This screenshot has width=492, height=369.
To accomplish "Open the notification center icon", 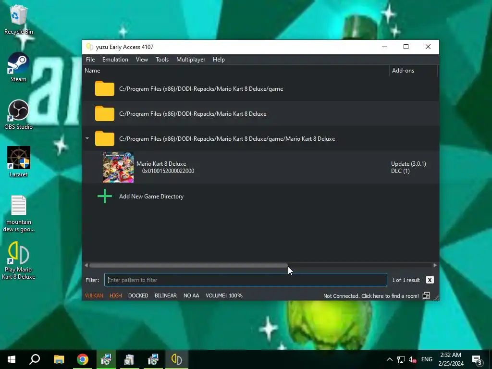I will click(477, 359).
